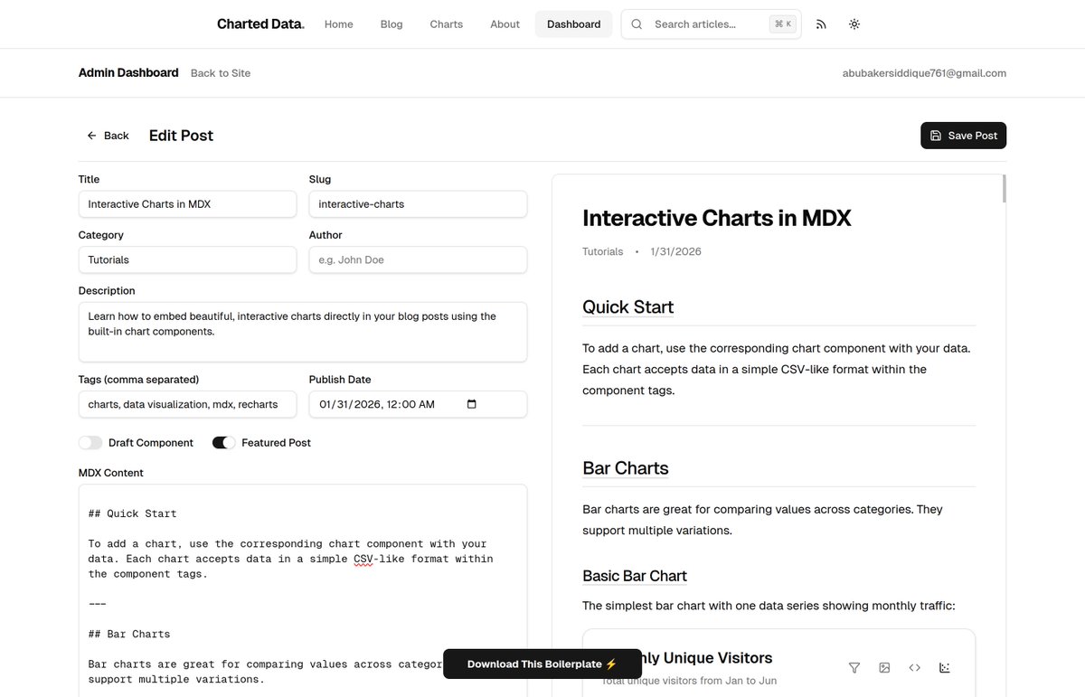This screenshot has width=1085, height=697.
Task: Click the Back arrow button
Action: click(108, 136)
